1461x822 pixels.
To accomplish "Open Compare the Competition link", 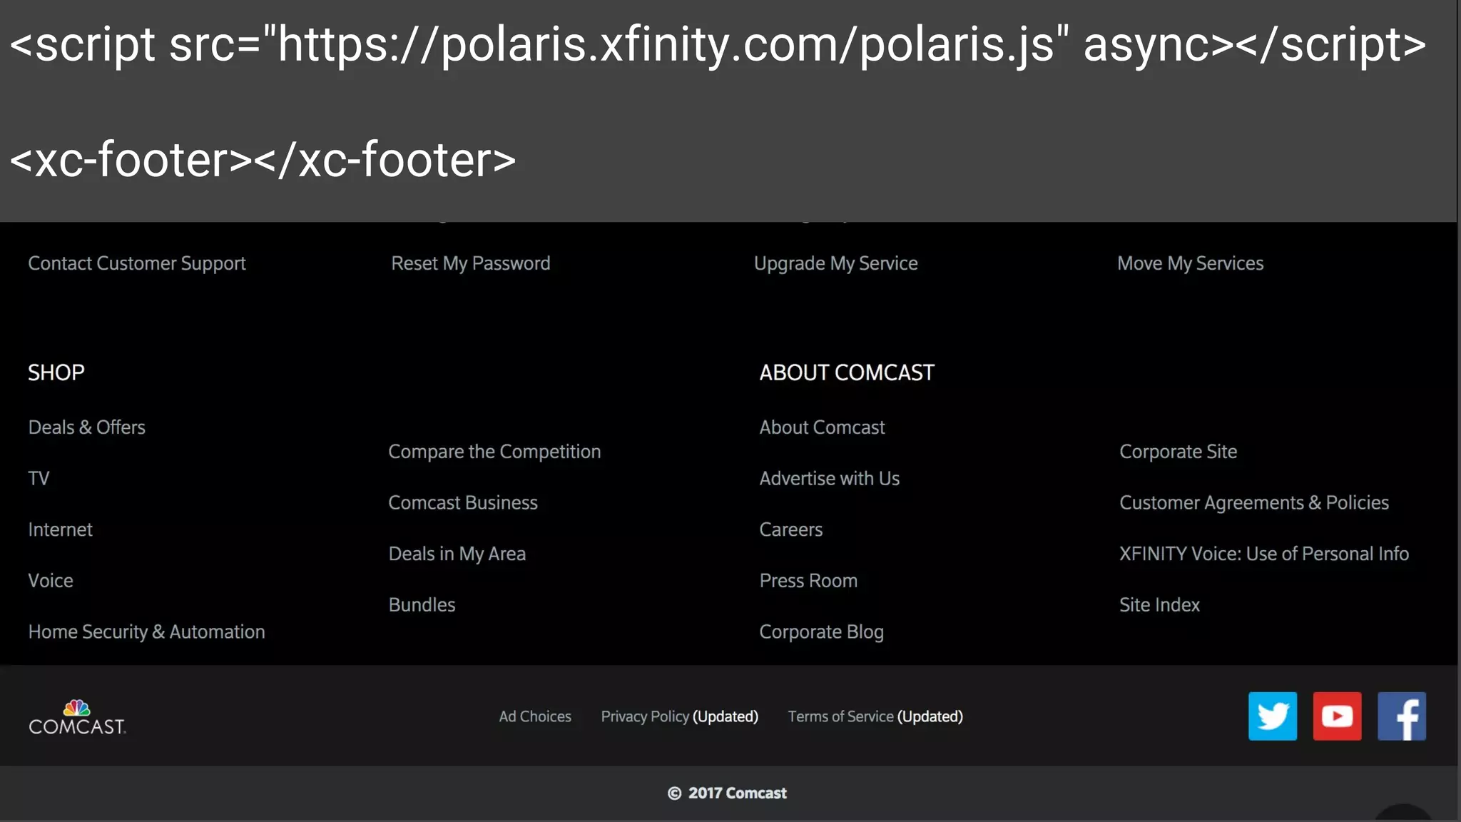I will click(x=494, y=452).
